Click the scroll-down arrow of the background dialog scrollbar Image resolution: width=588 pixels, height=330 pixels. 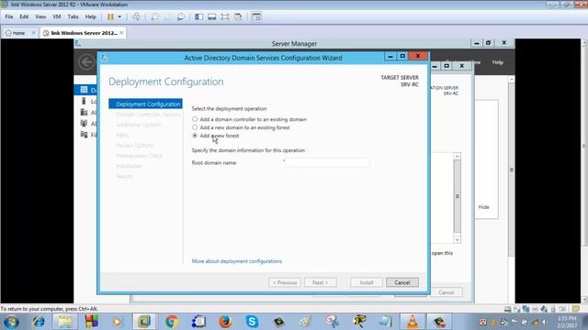click(x=458, y=239)
